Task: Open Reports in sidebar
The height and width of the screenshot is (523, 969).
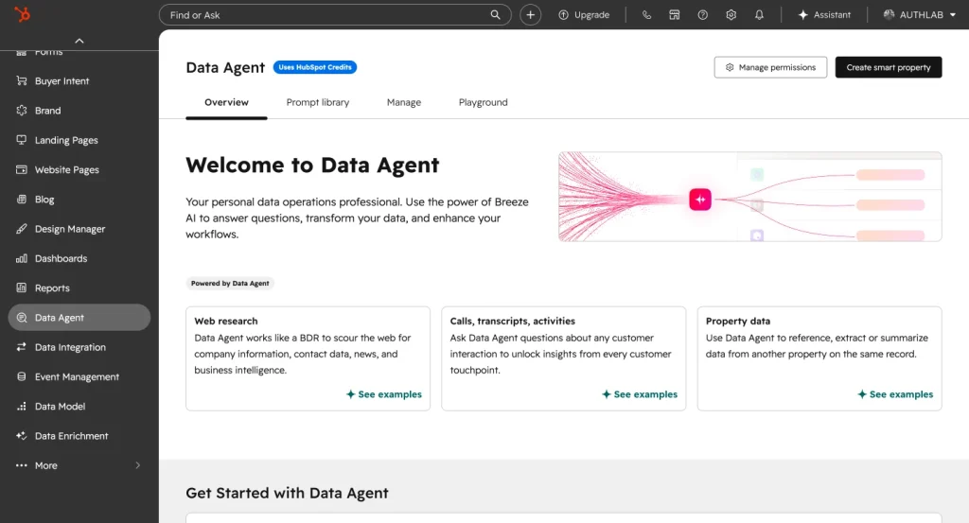Action: 79,288
